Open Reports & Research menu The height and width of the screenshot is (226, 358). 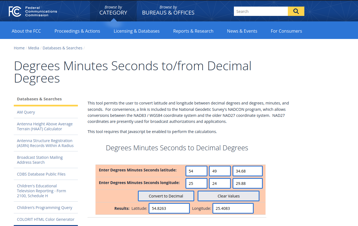point(193,31)
